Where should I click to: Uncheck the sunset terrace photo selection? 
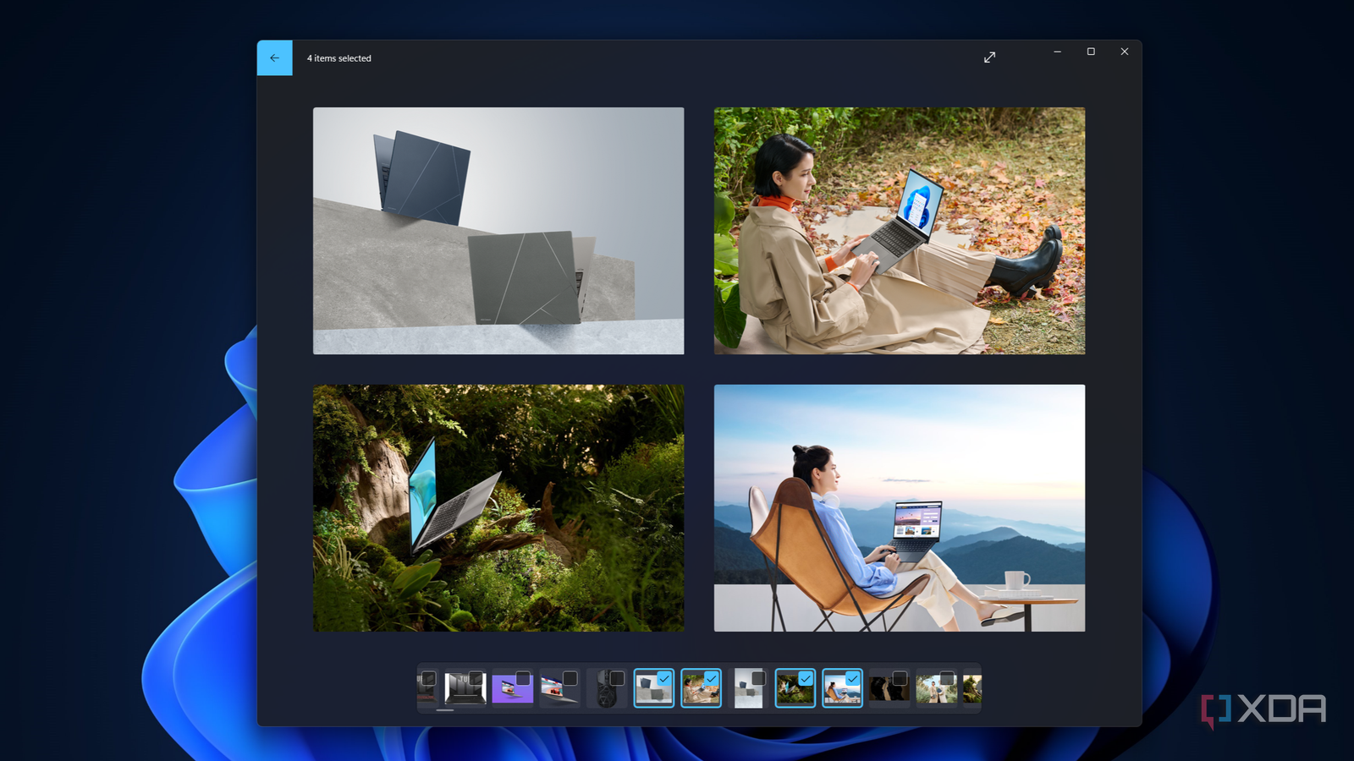tap(851, 677)
